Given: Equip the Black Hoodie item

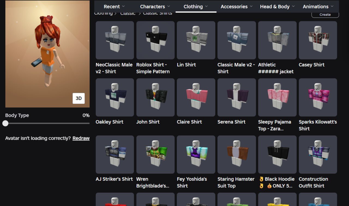Looking at the screenshot, I should [x=277, y=155].
